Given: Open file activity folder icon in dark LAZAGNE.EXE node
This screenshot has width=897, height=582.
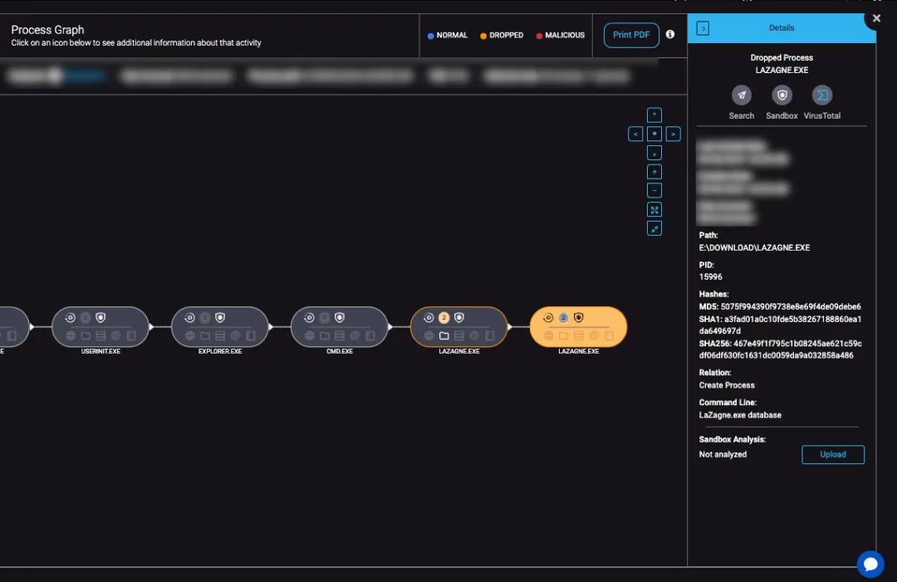Looking at the screenshot, I should pos(444,336).
